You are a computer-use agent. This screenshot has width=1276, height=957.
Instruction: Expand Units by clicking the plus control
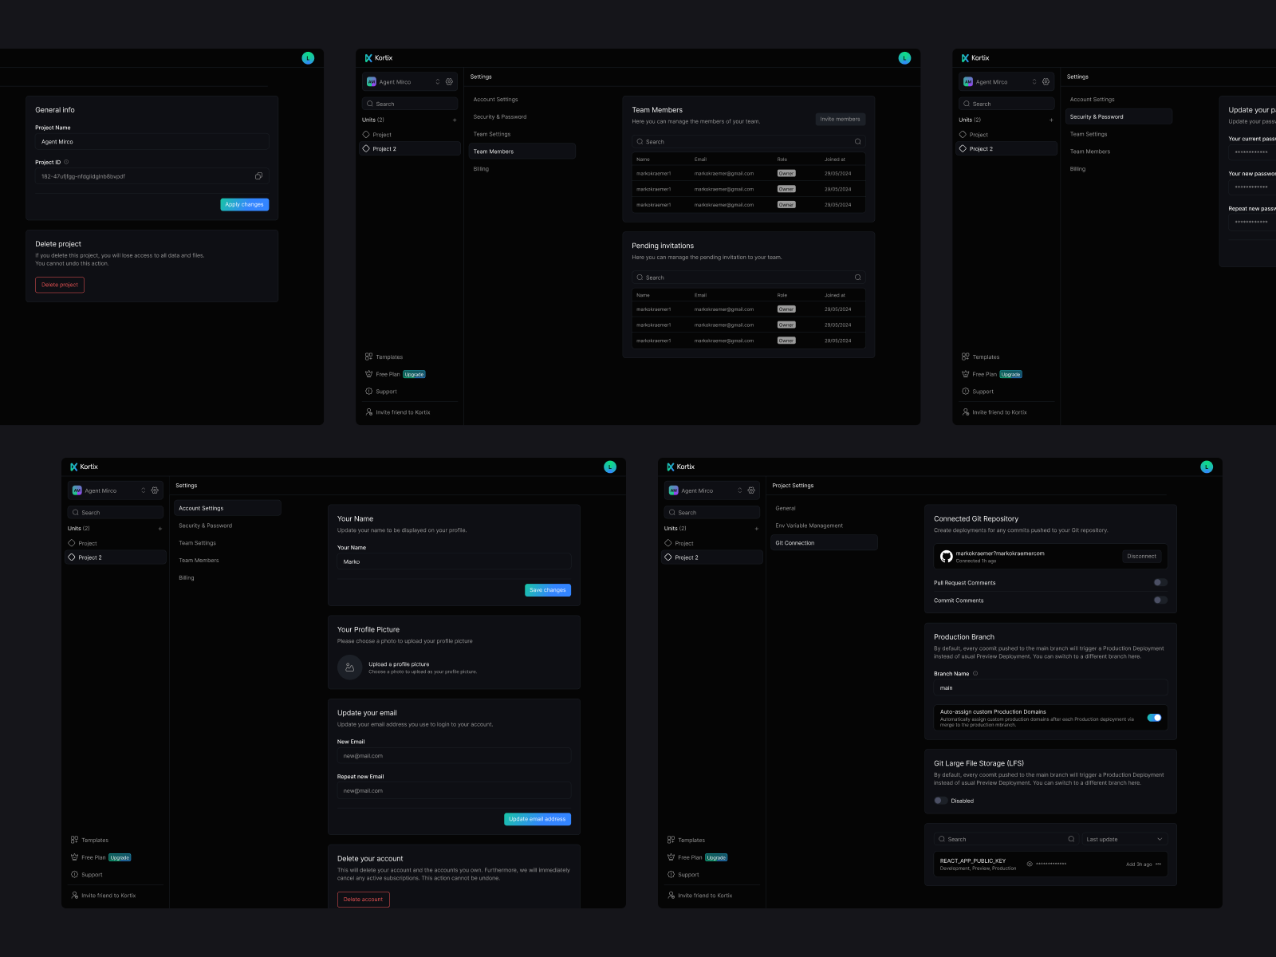pyautogui.click(x=455, y=120)
